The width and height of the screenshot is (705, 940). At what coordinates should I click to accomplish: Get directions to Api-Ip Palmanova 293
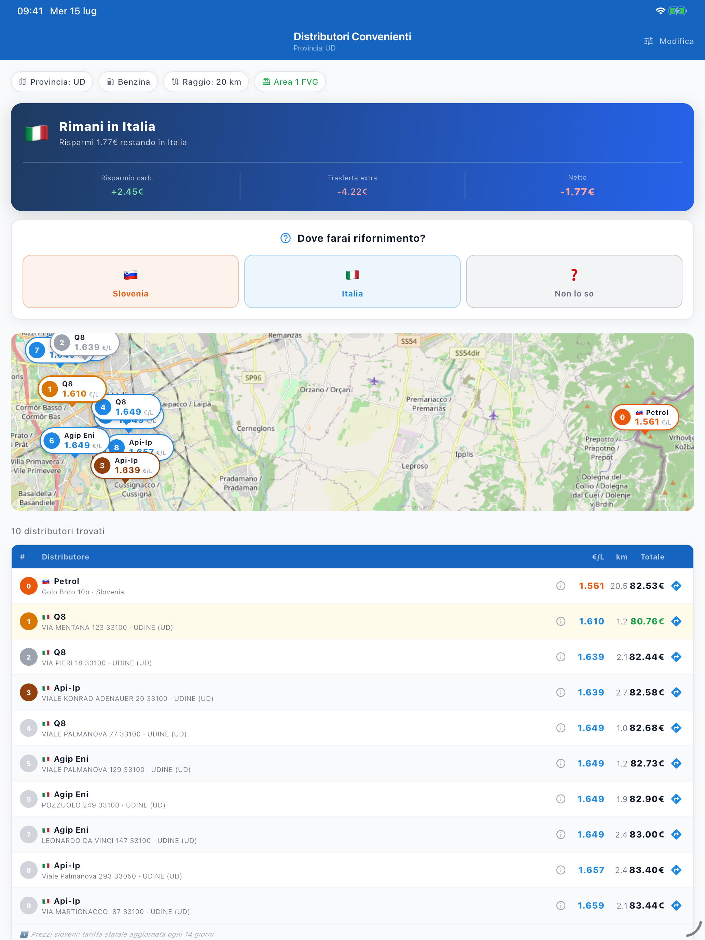(676, 870)
